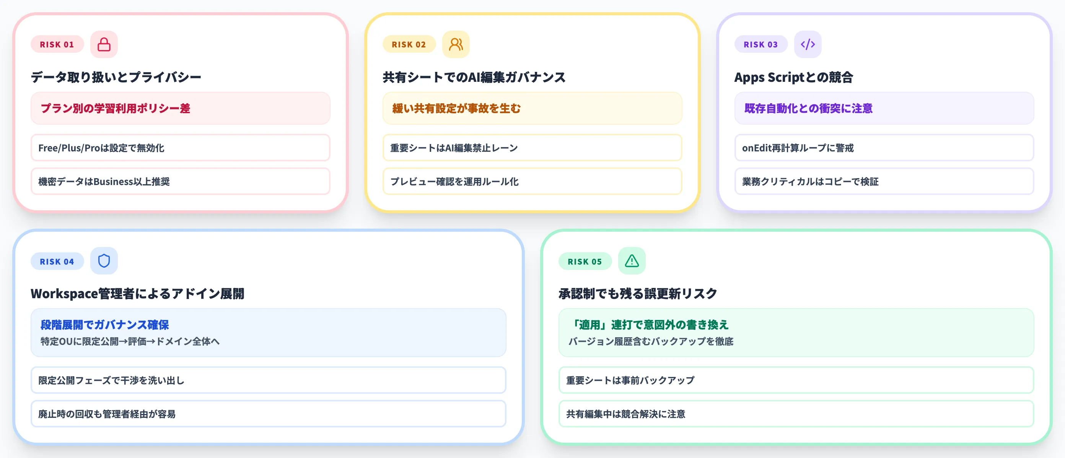The width and height of the screenshot is (1065, 458).
Task: Click the RISK 04 badge
Action: (x=57, y=261)
